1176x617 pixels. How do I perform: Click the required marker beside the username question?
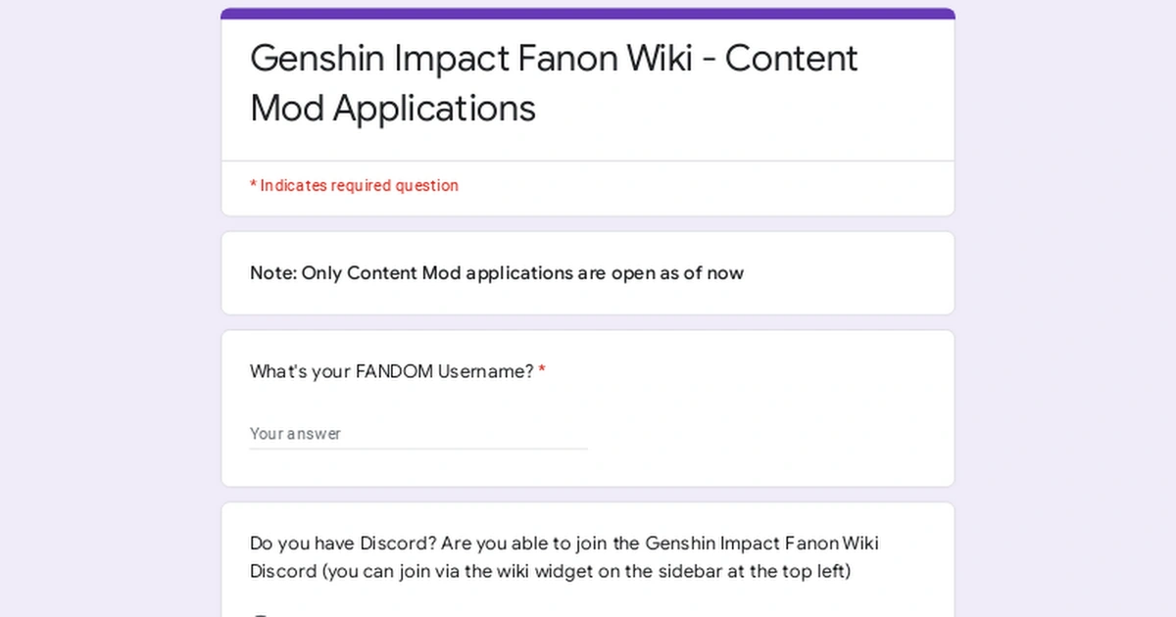(x=544, y=370)
